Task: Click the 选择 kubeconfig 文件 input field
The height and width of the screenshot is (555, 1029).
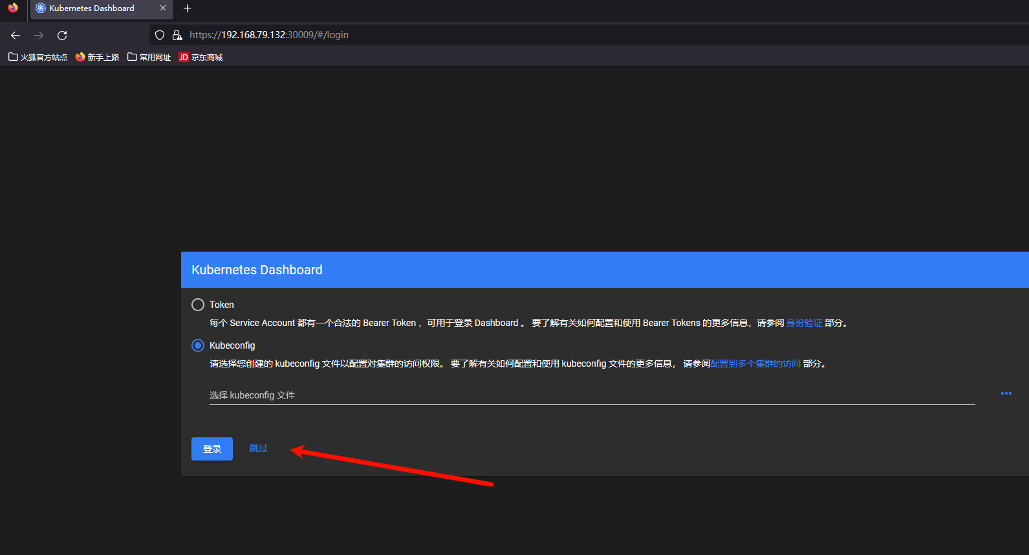Action: [x=591, y=395]
